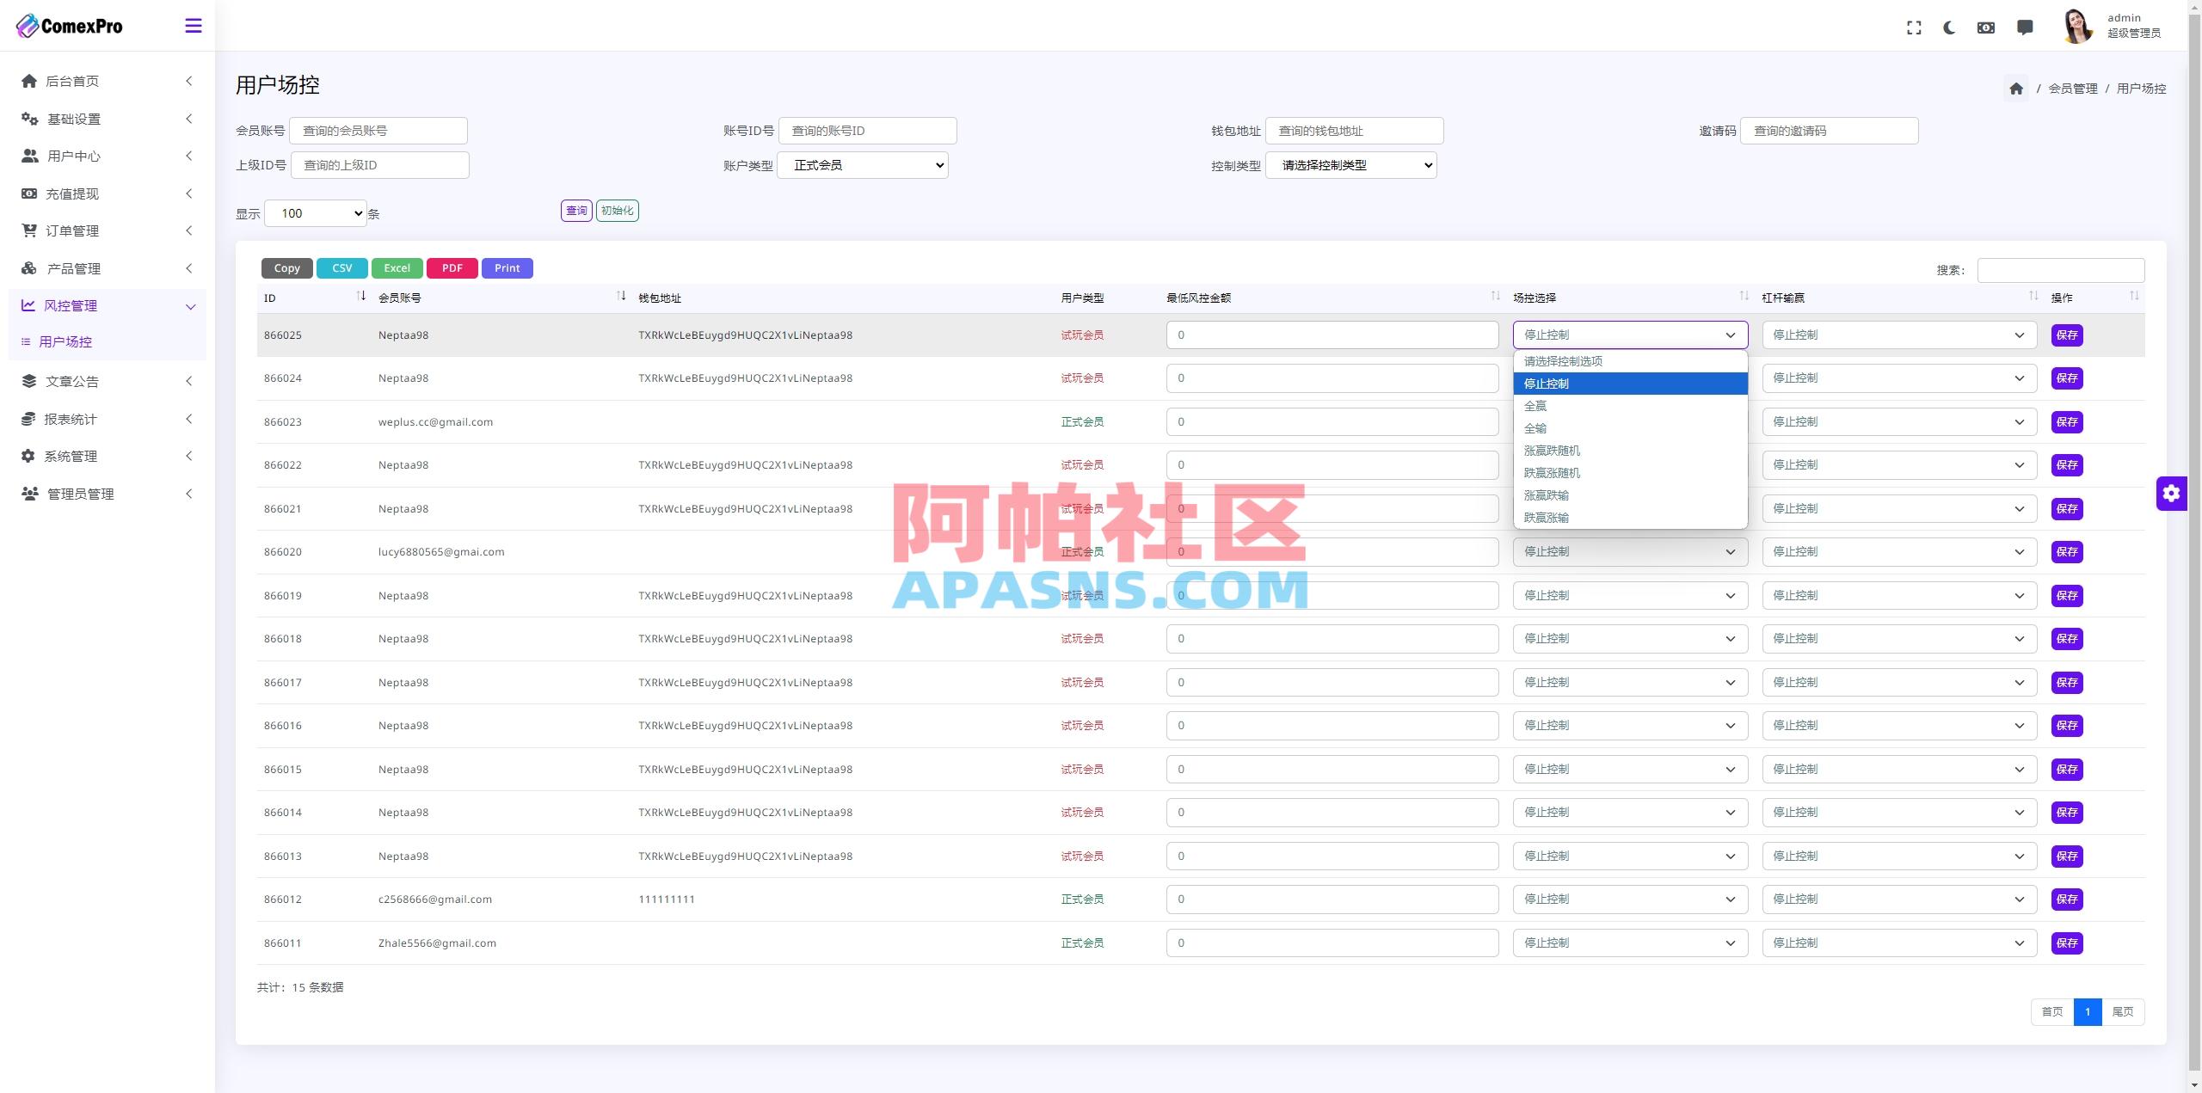The width and height of the screenshot is (2202, 1093).
Task: Toggle the sidebar hamburger menu
Action: 194,26
